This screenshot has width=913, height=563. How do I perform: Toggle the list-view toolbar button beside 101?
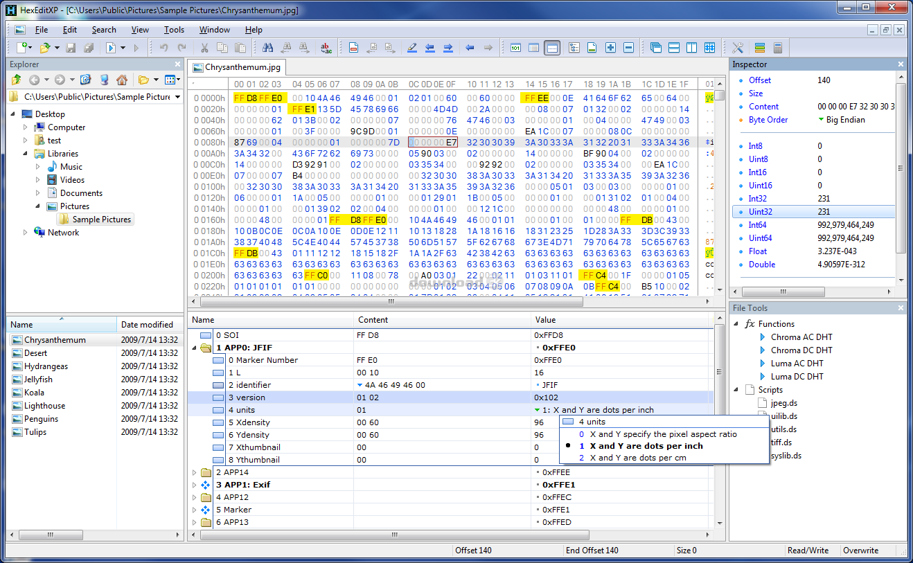point(534,48)
